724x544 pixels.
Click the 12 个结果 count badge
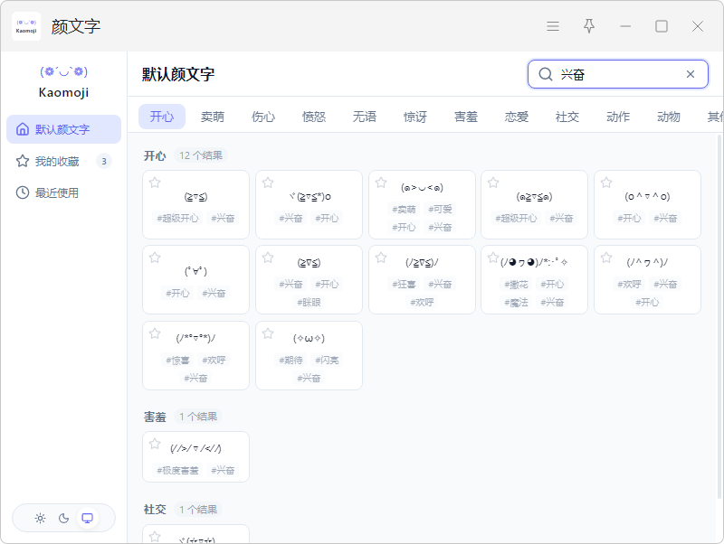coord(201,155)
